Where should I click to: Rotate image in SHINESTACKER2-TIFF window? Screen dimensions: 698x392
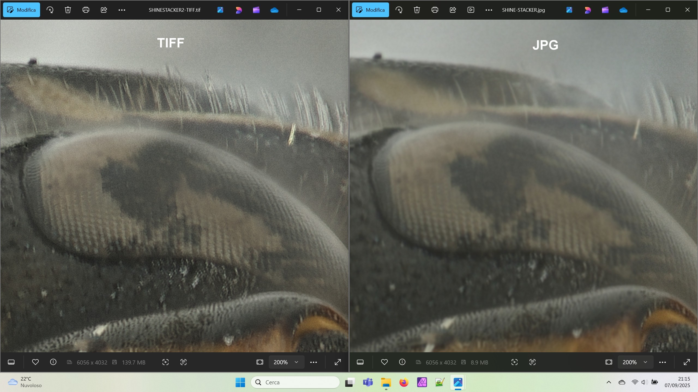(x=50, y=10)
